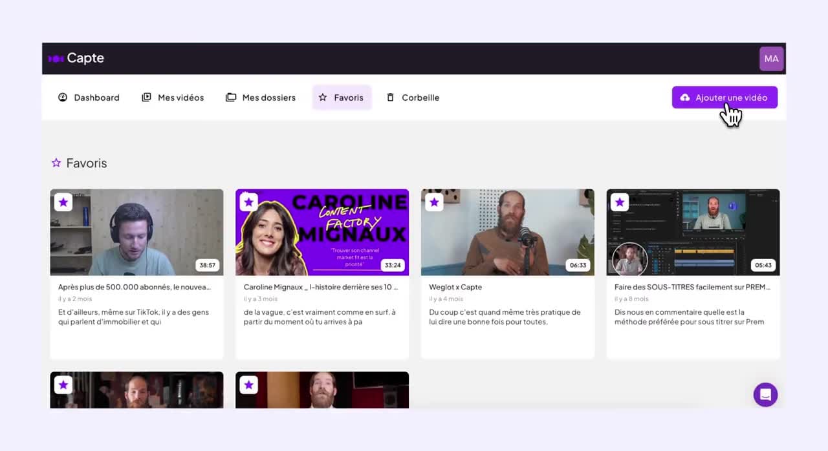Toggle star on partially visible sixth video
Image resolution: width=828 pixels, height=451 pixels.
coord(248,385)
